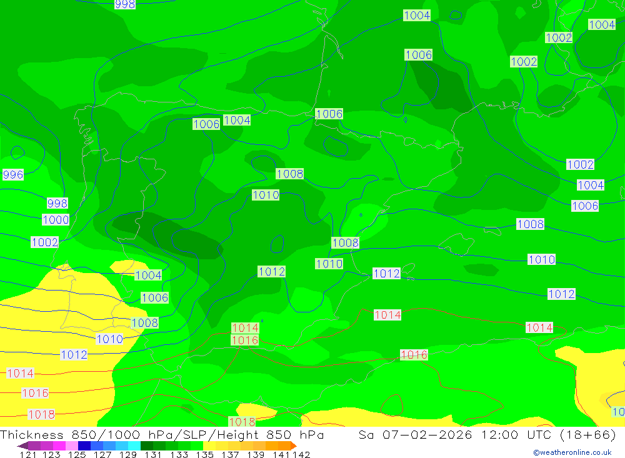This screenshot has width=625, height=458.
Task: Click the light pink legend swatch
Action: (72, 446)
